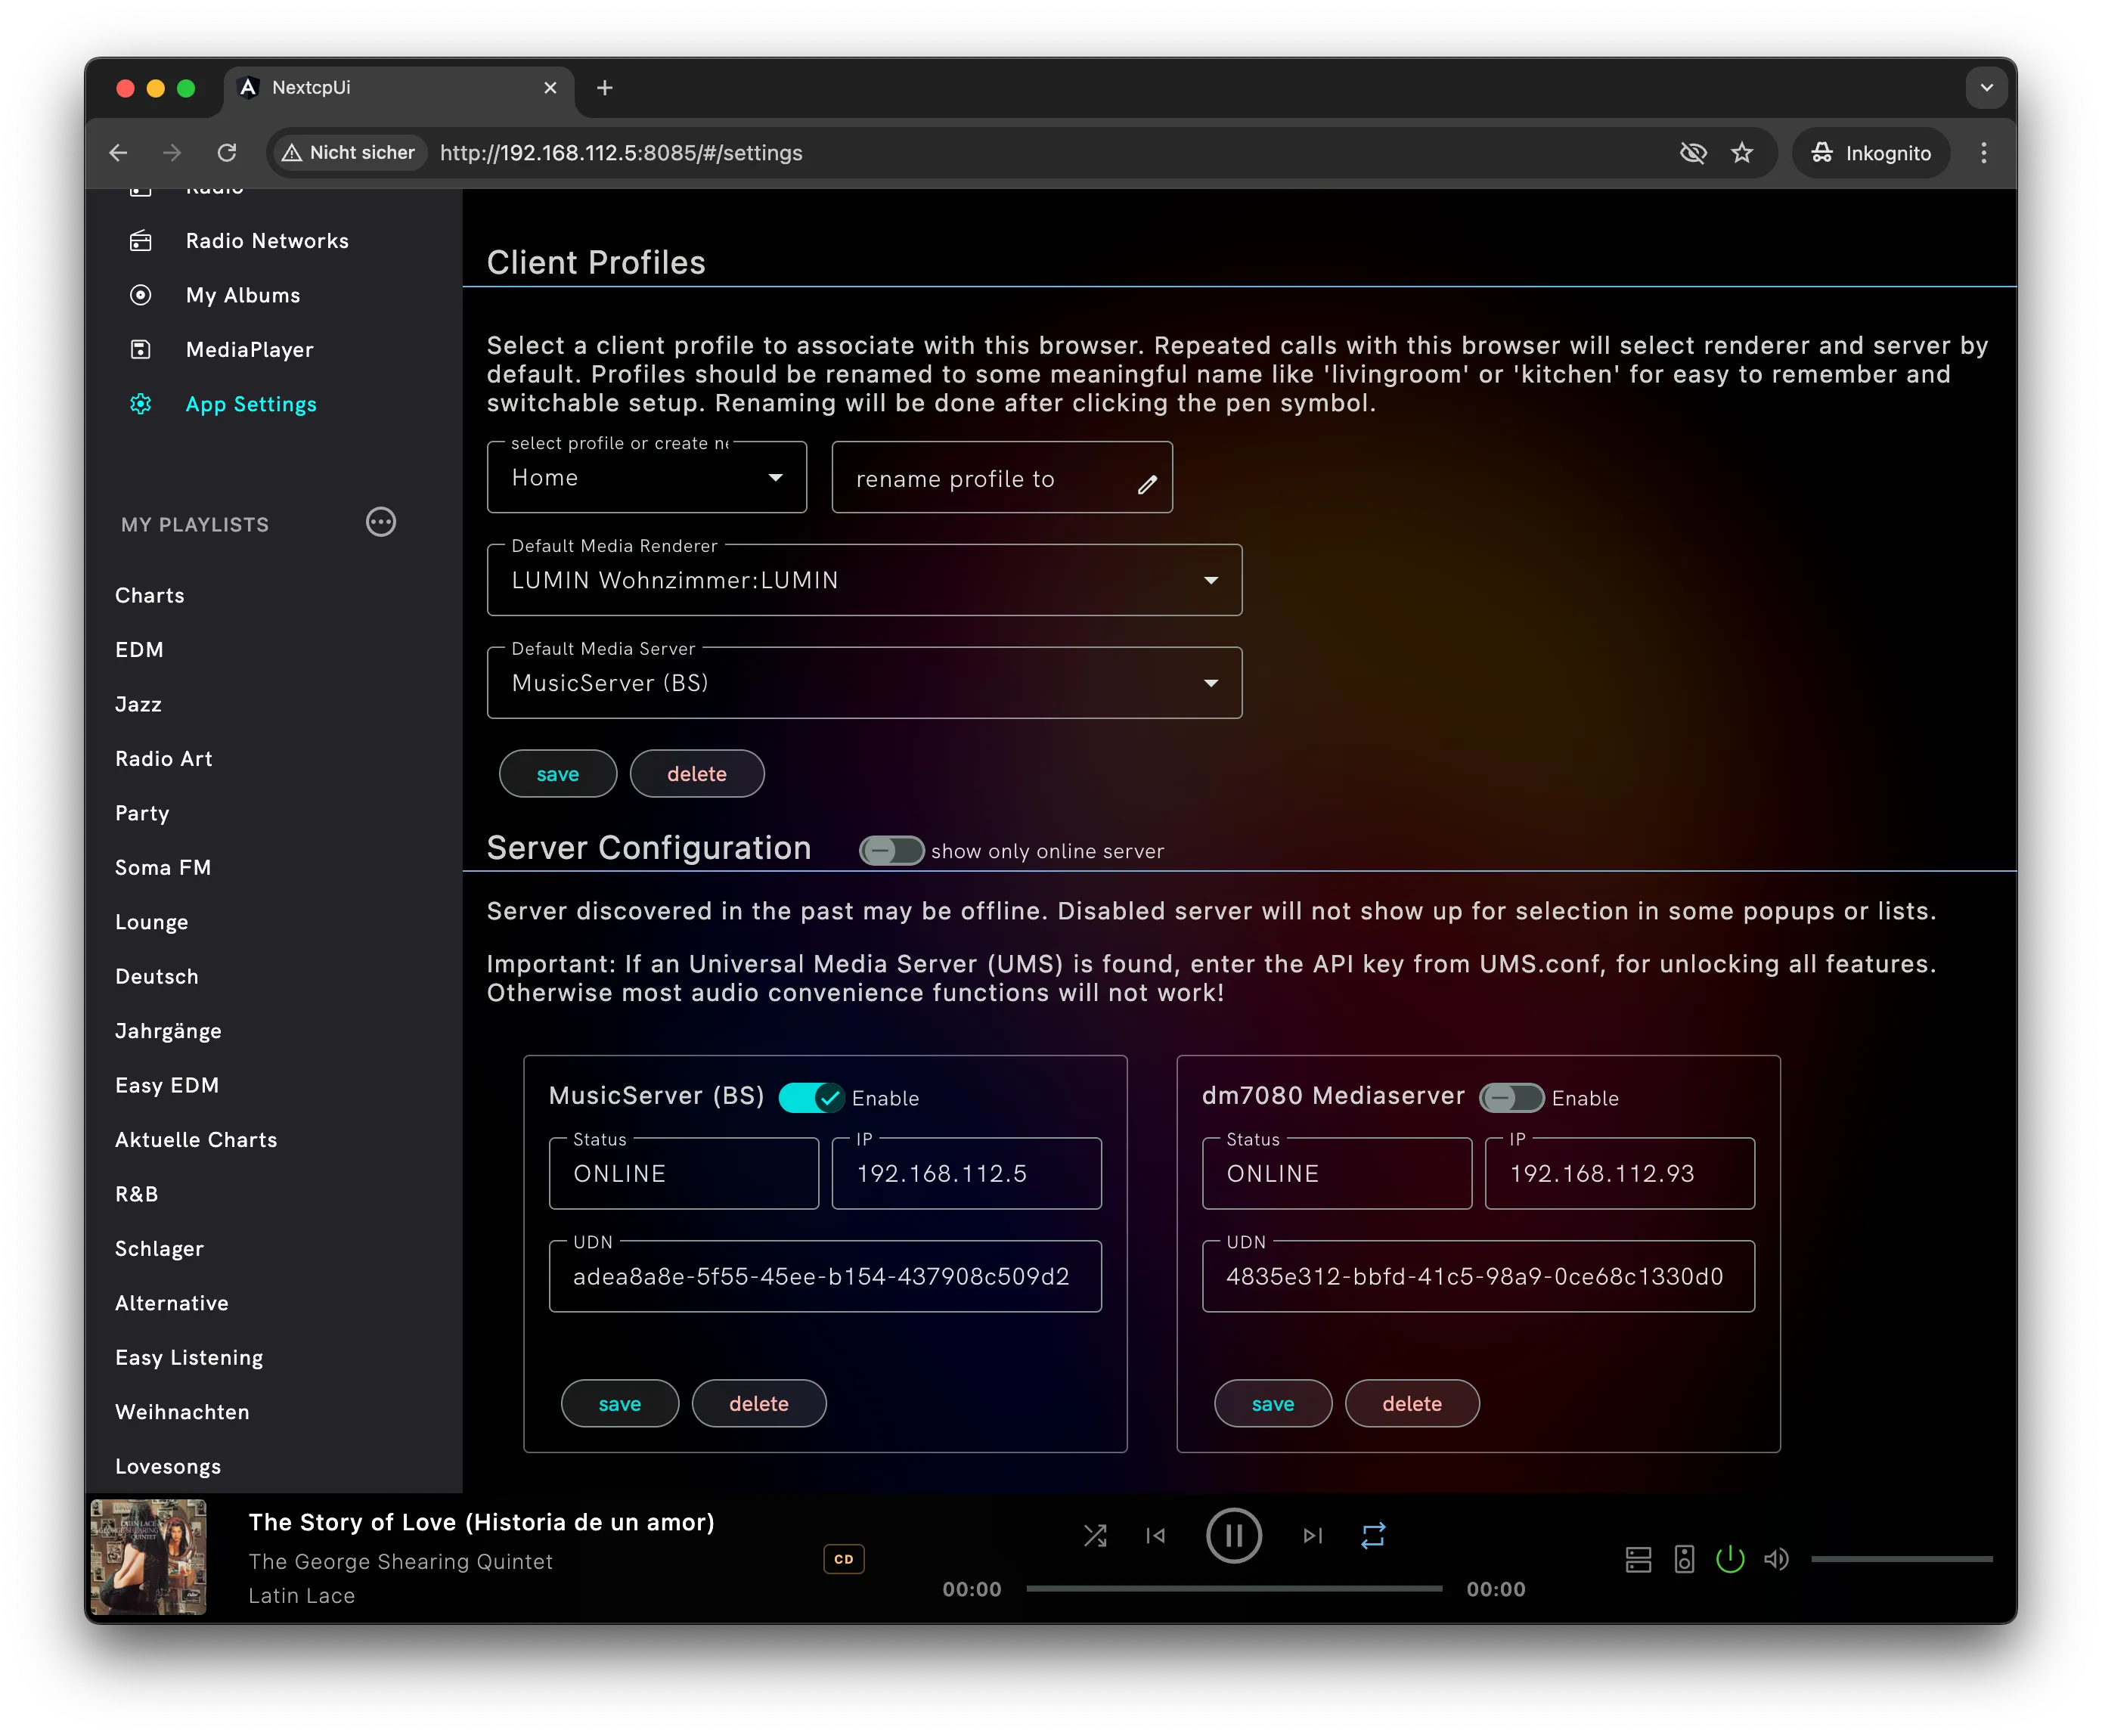2102x1736 pixels.
Task: Click The George Shearing Quintet artist name
Action: [400, 1562]
